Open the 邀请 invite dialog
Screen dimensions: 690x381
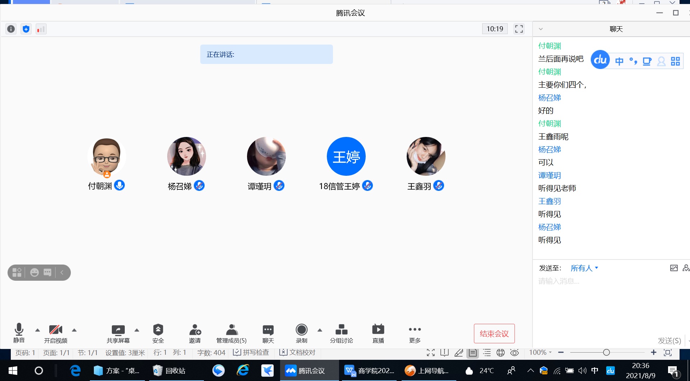click(195, 333)
